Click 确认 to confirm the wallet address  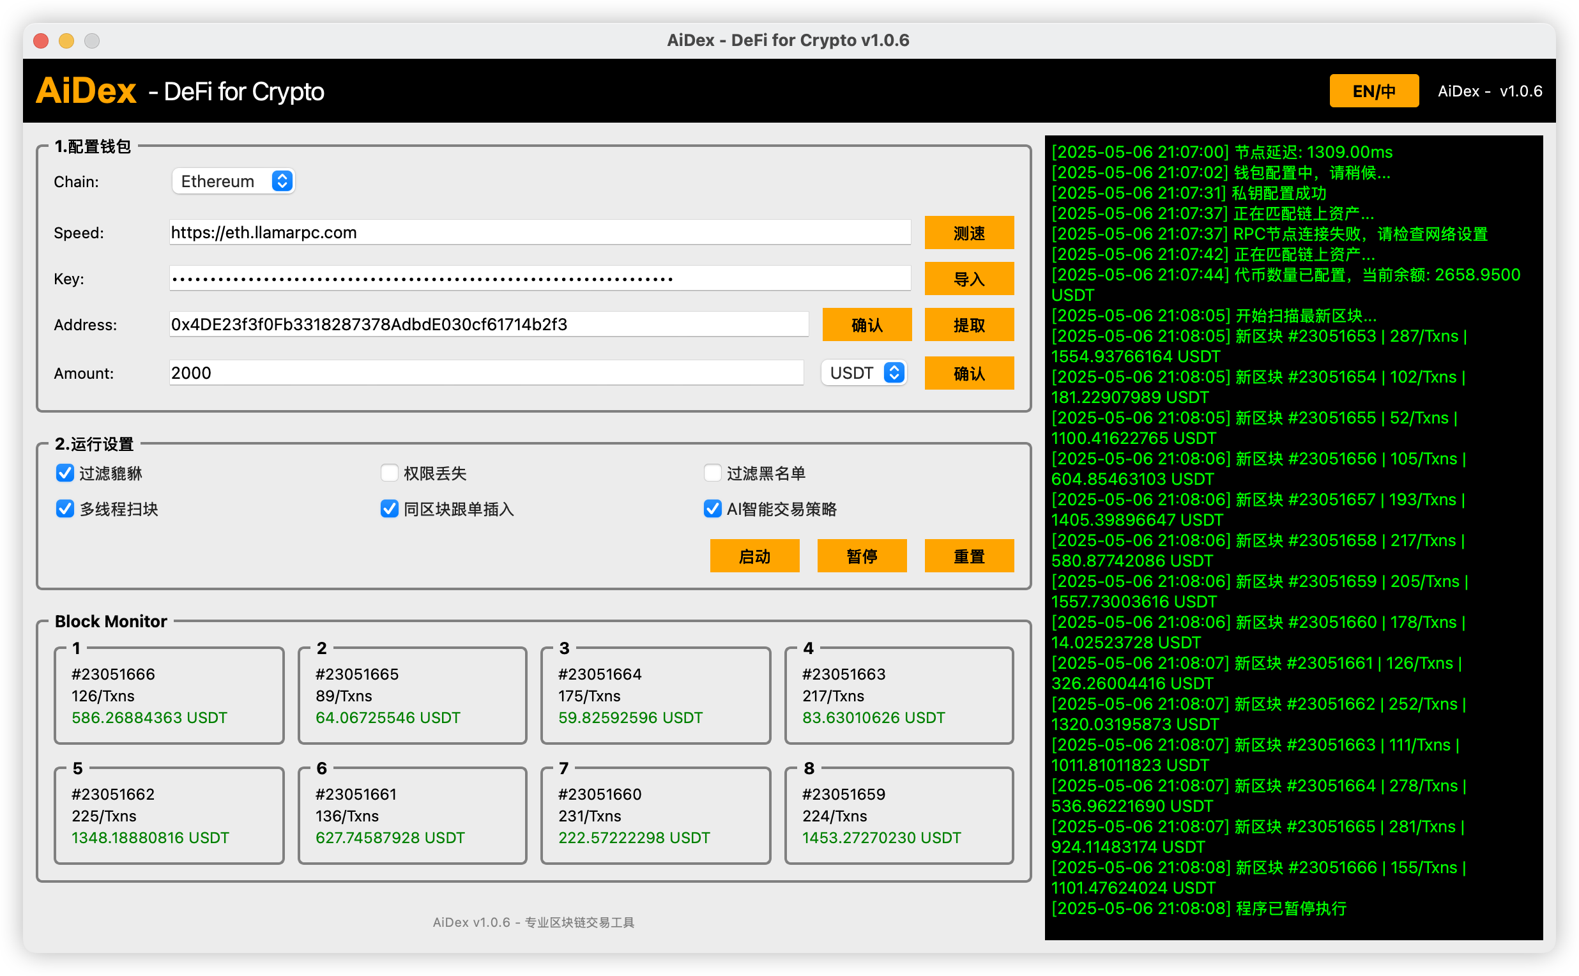point(867,324)
